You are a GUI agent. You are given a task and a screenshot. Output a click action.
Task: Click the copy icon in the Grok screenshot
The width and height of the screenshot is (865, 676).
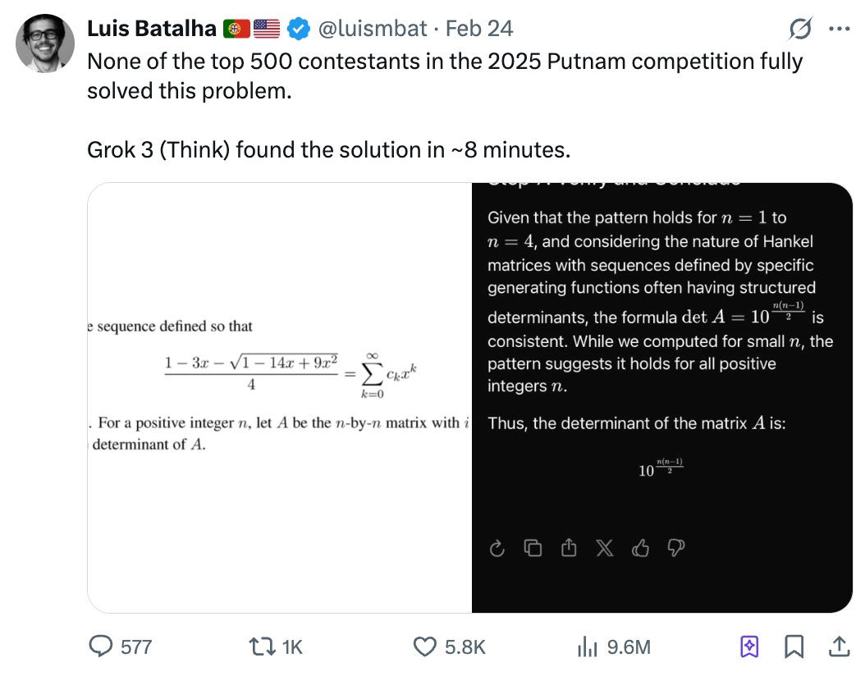click(x=533, y=548)
